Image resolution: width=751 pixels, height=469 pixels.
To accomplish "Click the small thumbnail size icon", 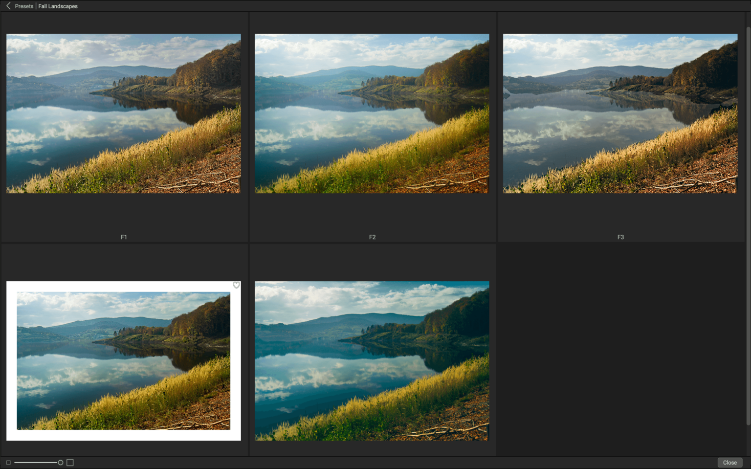I will [x=8, y=462].
